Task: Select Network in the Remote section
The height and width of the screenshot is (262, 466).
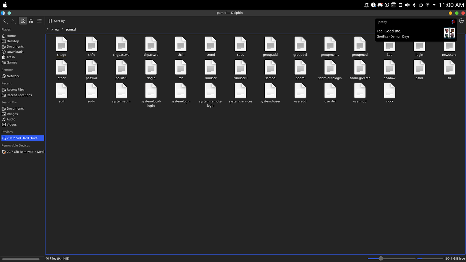Action: pos(12,76)
